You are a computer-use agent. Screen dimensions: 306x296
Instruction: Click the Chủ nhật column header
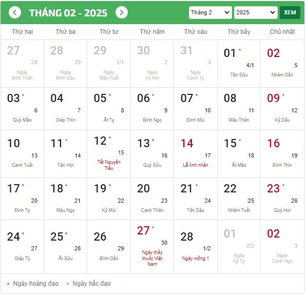pos(282,32)
